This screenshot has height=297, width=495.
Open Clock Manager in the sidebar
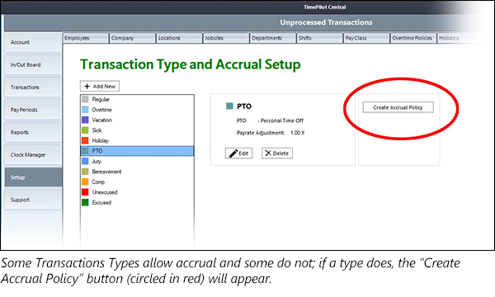click(33, 154)
